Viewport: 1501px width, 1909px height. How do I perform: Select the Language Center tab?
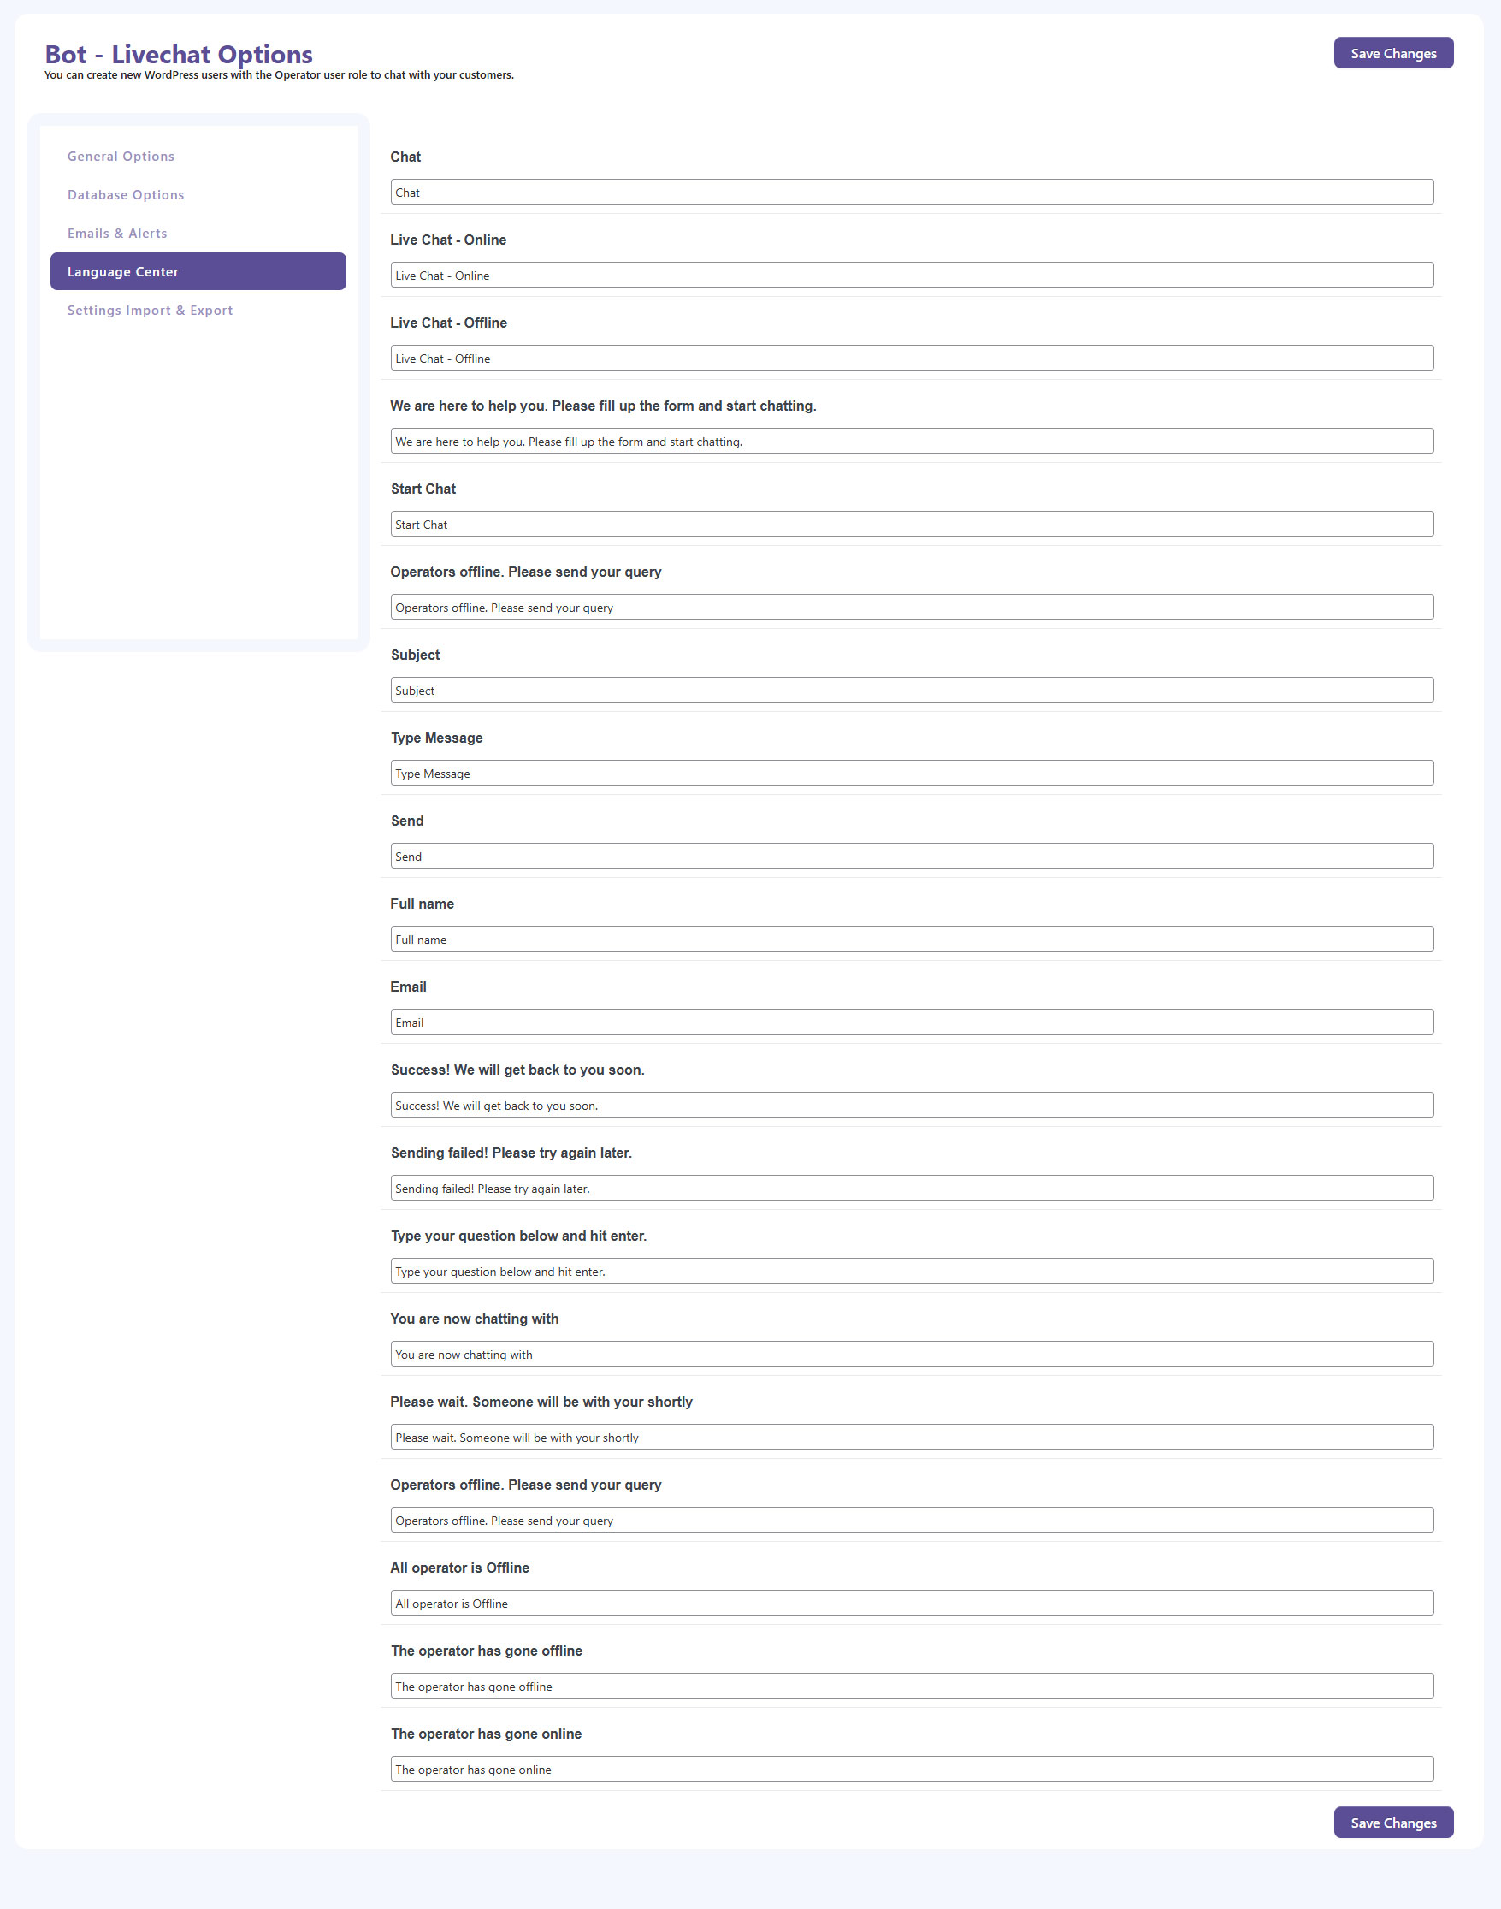tap(198, 272)
